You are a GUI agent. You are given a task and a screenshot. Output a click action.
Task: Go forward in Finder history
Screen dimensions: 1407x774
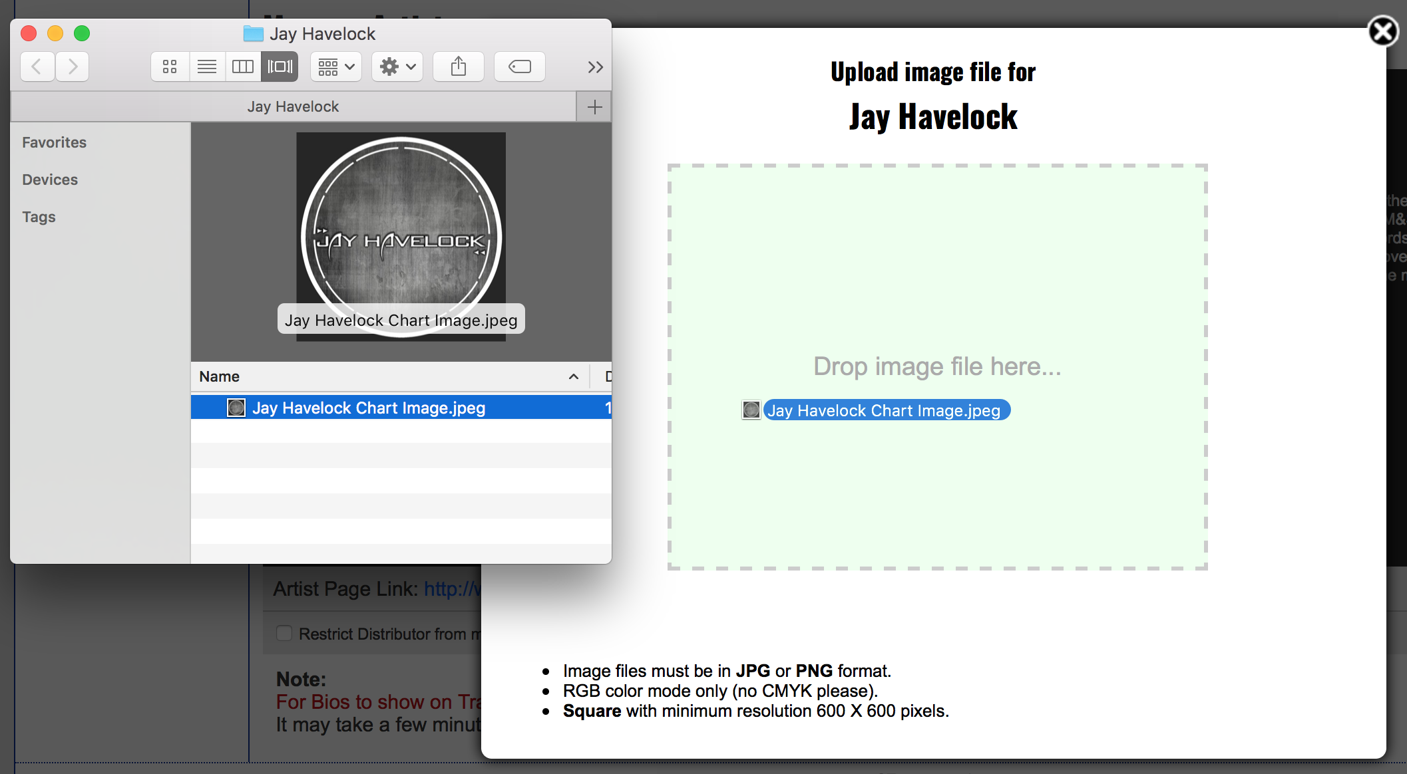pyautogui.click(x=73, y=66)
